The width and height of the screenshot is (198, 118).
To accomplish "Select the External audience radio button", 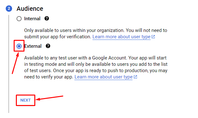I will [19, 46].
